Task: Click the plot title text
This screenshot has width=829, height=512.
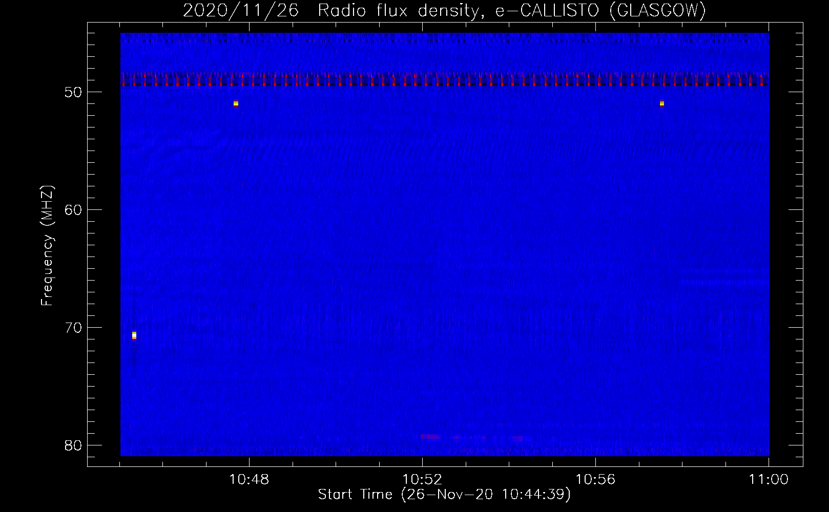Action: coord(444,11)
